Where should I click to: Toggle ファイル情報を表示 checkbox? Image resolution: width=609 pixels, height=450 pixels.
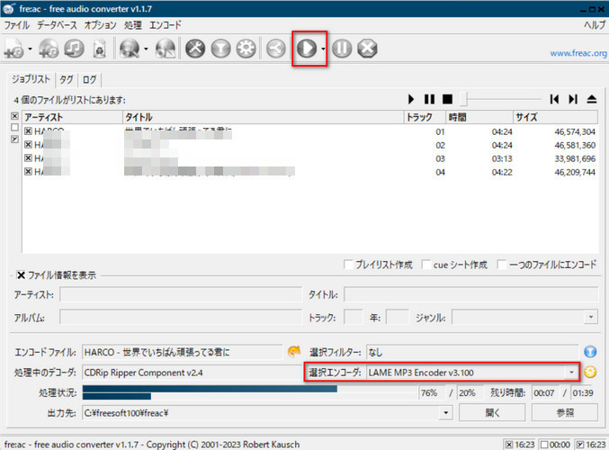coord(21,275)
